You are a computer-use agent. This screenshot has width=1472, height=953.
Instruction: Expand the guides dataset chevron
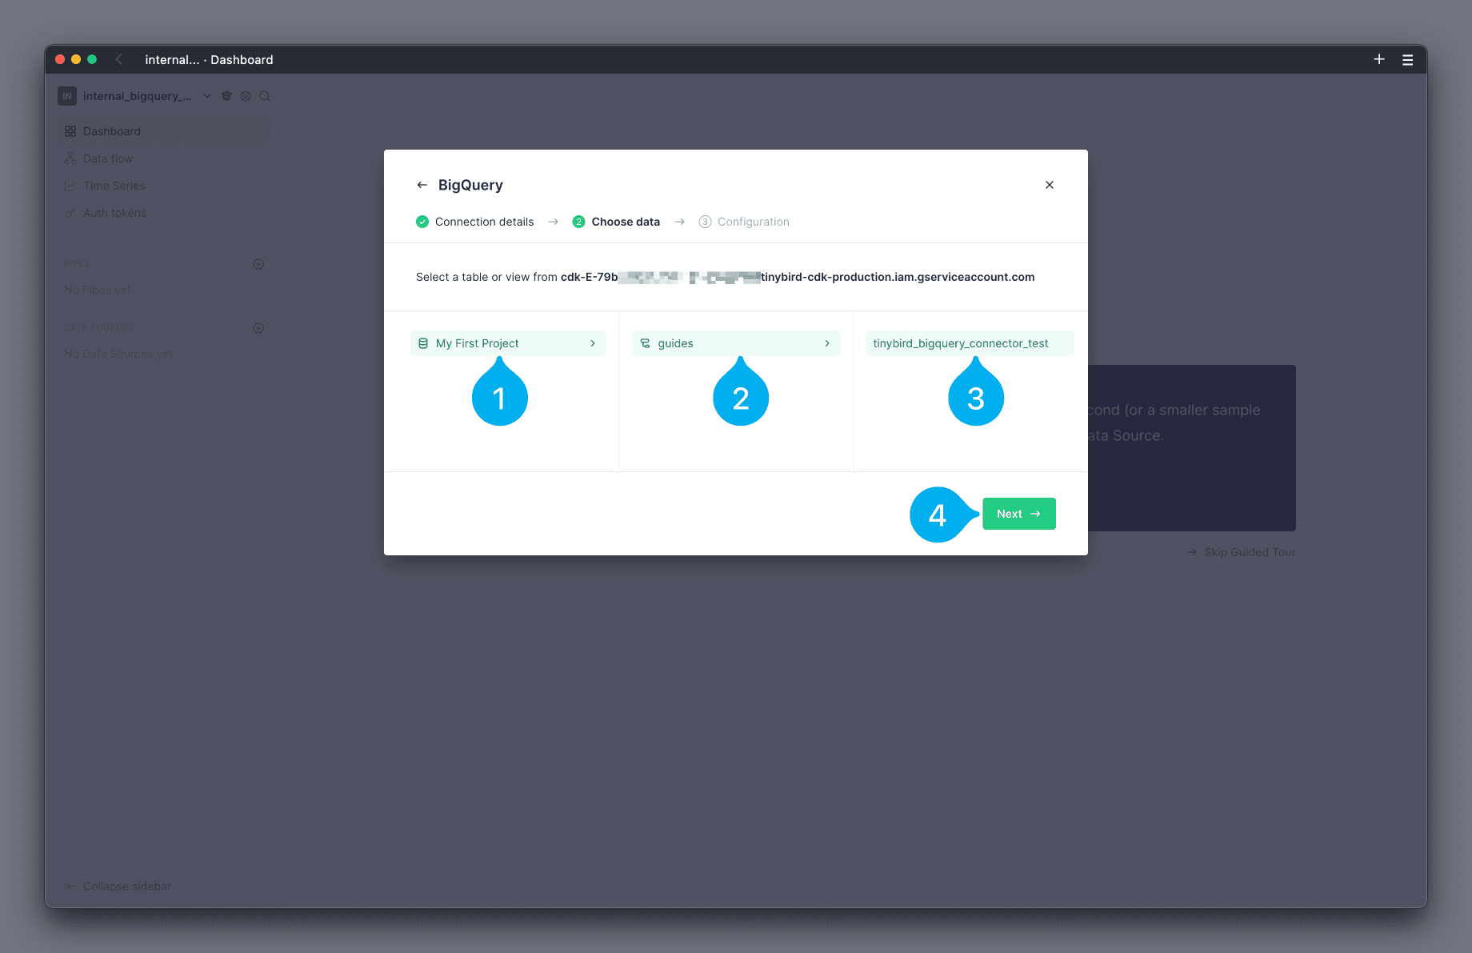coord(827,343)
